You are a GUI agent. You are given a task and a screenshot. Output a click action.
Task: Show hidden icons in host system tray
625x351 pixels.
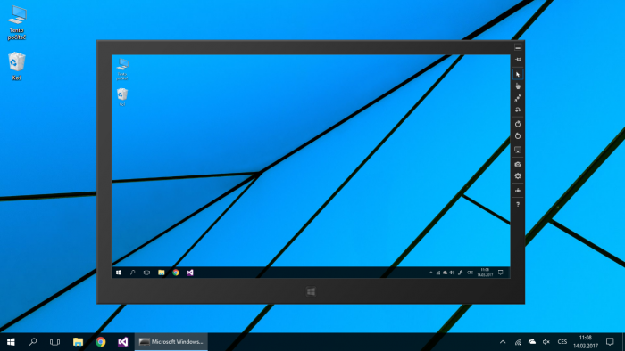click(503, 342)
